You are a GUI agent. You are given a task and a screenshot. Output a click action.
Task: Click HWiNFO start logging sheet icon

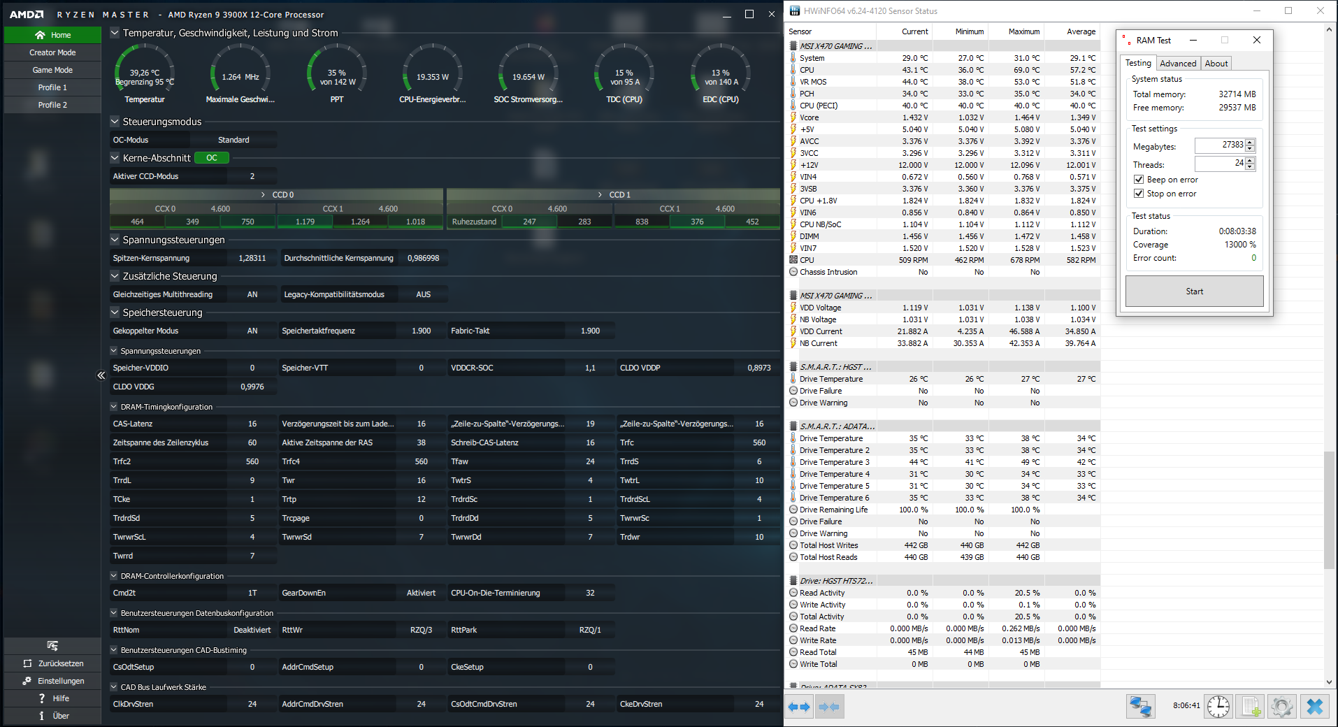click(1251, 707)
